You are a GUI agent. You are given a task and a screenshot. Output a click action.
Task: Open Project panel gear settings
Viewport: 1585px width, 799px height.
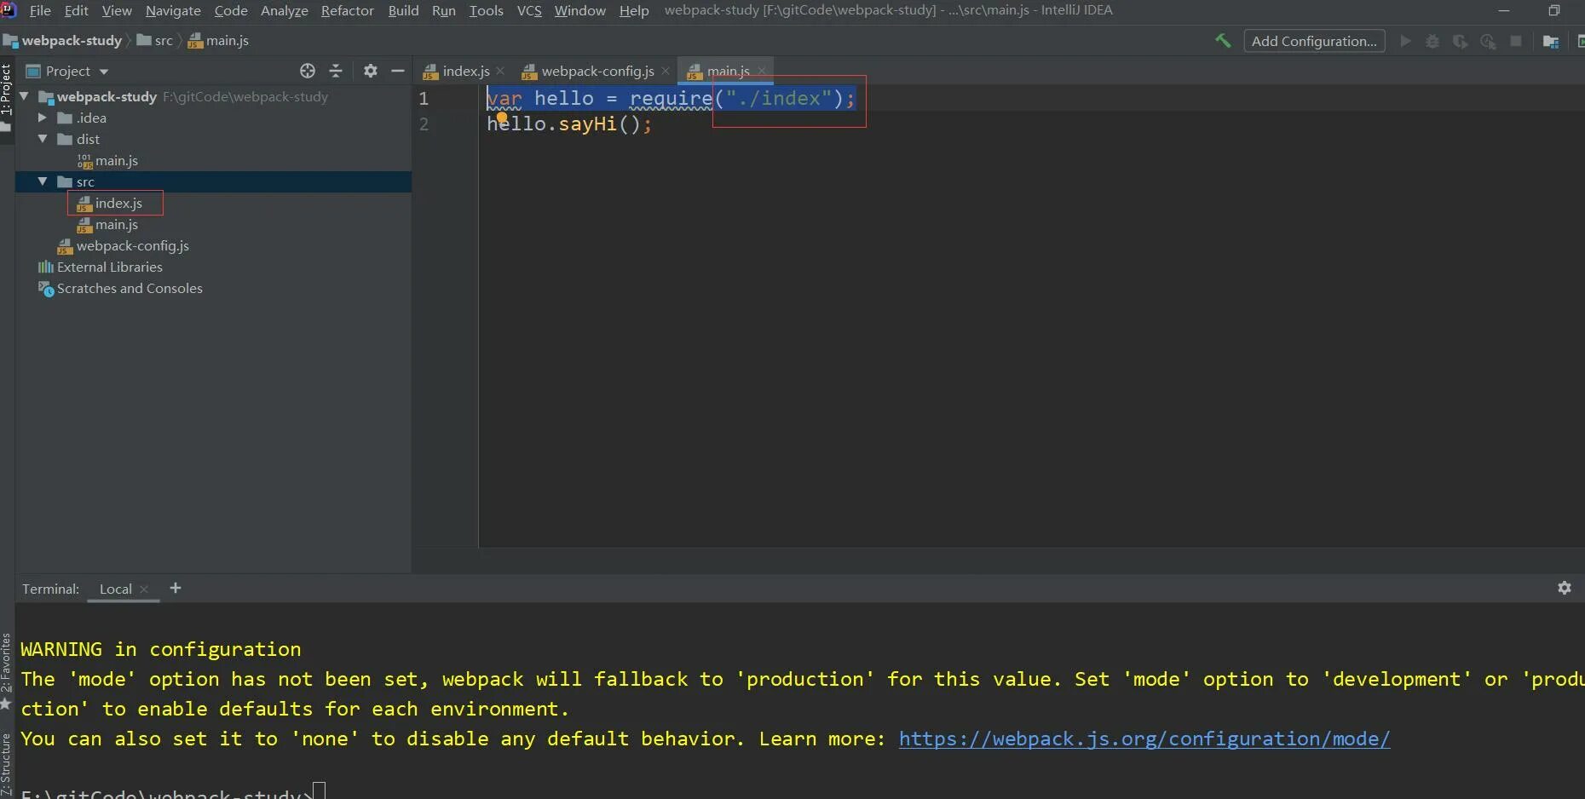coord(370,71)
